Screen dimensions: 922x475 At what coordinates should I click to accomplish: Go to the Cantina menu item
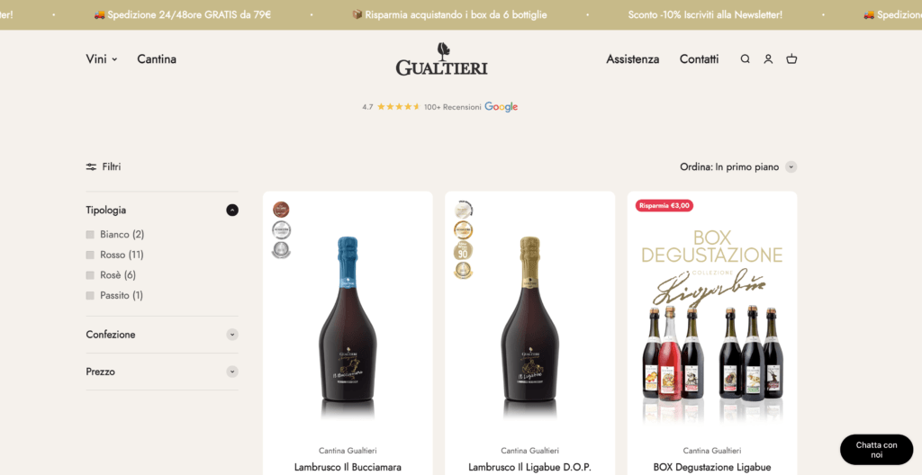(x=157, y=58)
